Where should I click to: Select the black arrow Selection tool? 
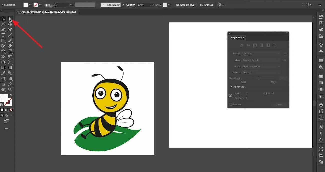click(3, 19)
